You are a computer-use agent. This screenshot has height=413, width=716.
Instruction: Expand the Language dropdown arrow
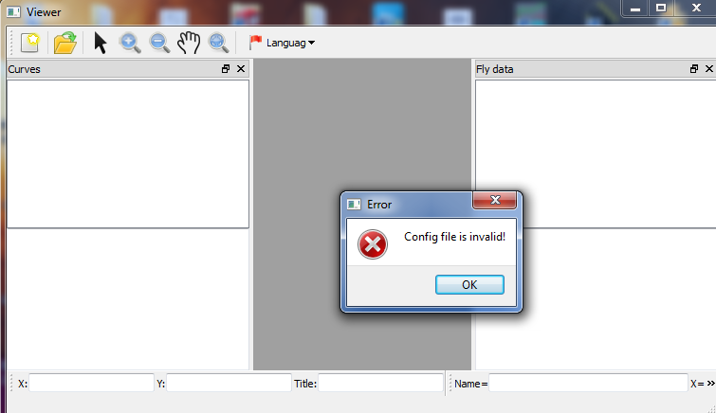click(311, 43)
